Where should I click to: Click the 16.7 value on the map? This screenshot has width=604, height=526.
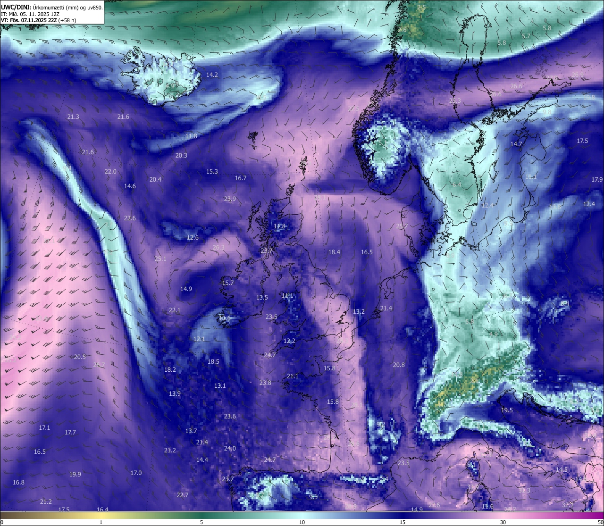tap(241, 178)
